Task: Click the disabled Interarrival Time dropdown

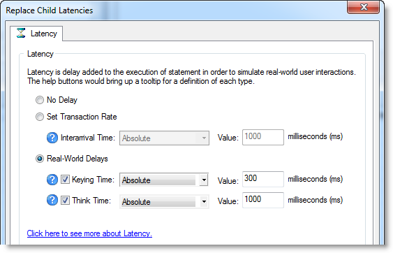Action: (164, 138)
